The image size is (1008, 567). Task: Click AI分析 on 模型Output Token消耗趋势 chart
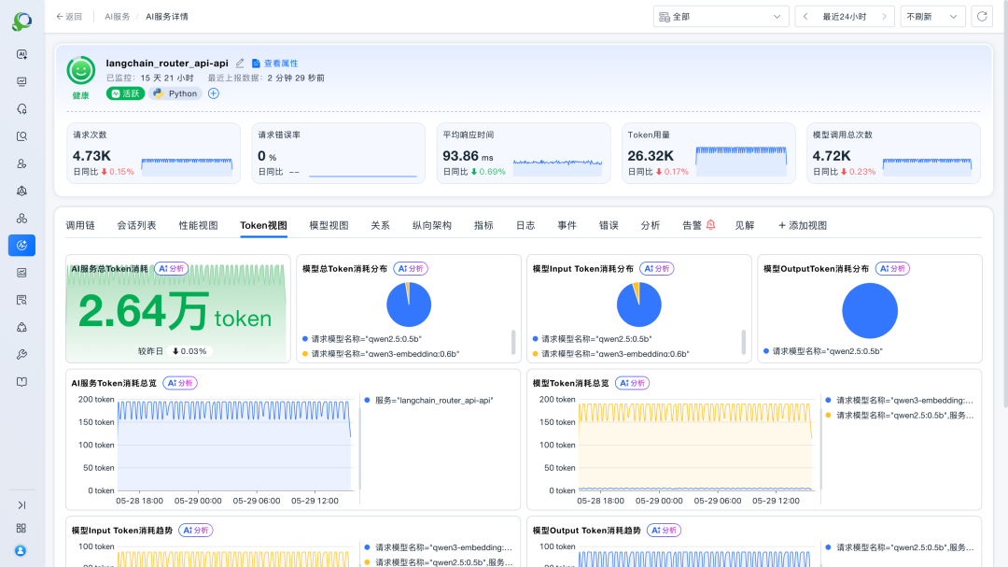tap(665, 531)
